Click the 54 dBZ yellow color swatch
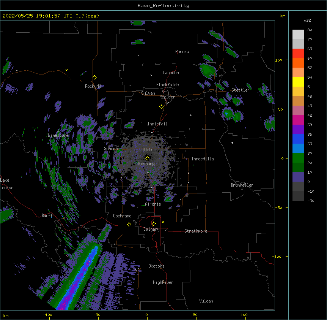The height and width of the screenshot is (320, 327). [298, 82]
